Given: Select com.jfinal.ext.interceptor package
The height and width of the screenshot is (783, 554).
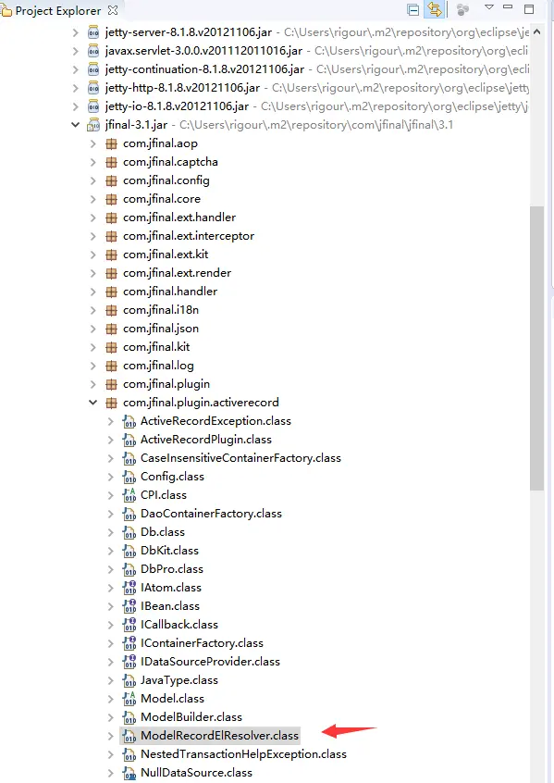Looking at the screenshot, I should coord(189,236).
